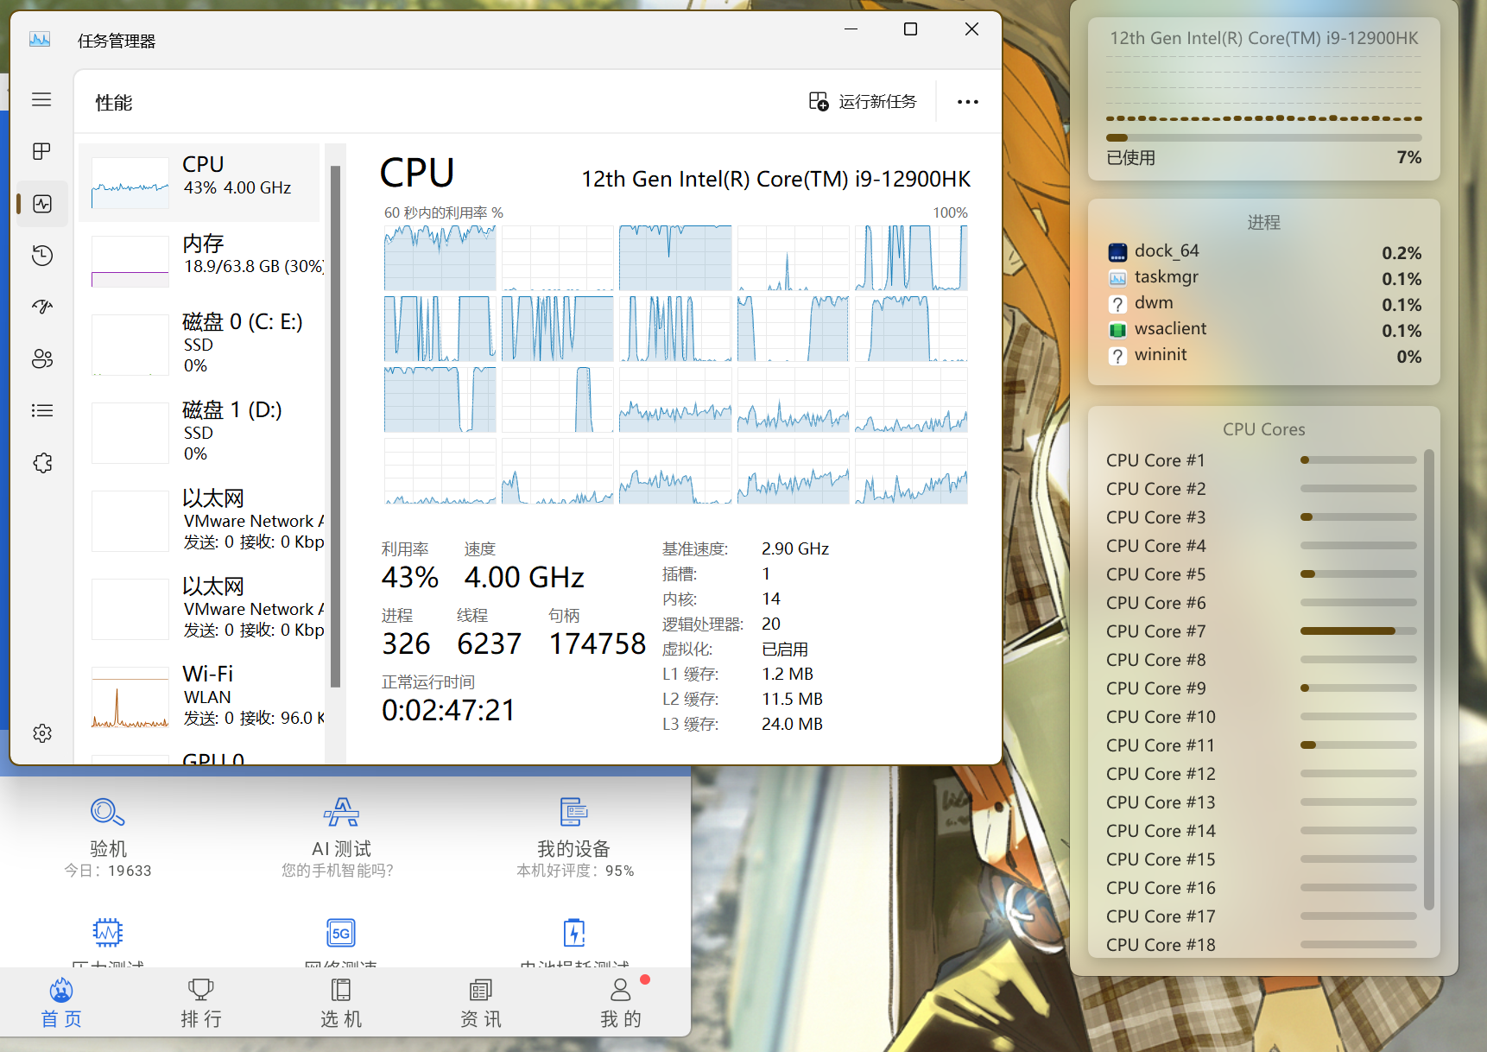Viewport: 1487px width, 1052px height.
Task: Start 网络测速 using the 5G icon
Action: 340,931
